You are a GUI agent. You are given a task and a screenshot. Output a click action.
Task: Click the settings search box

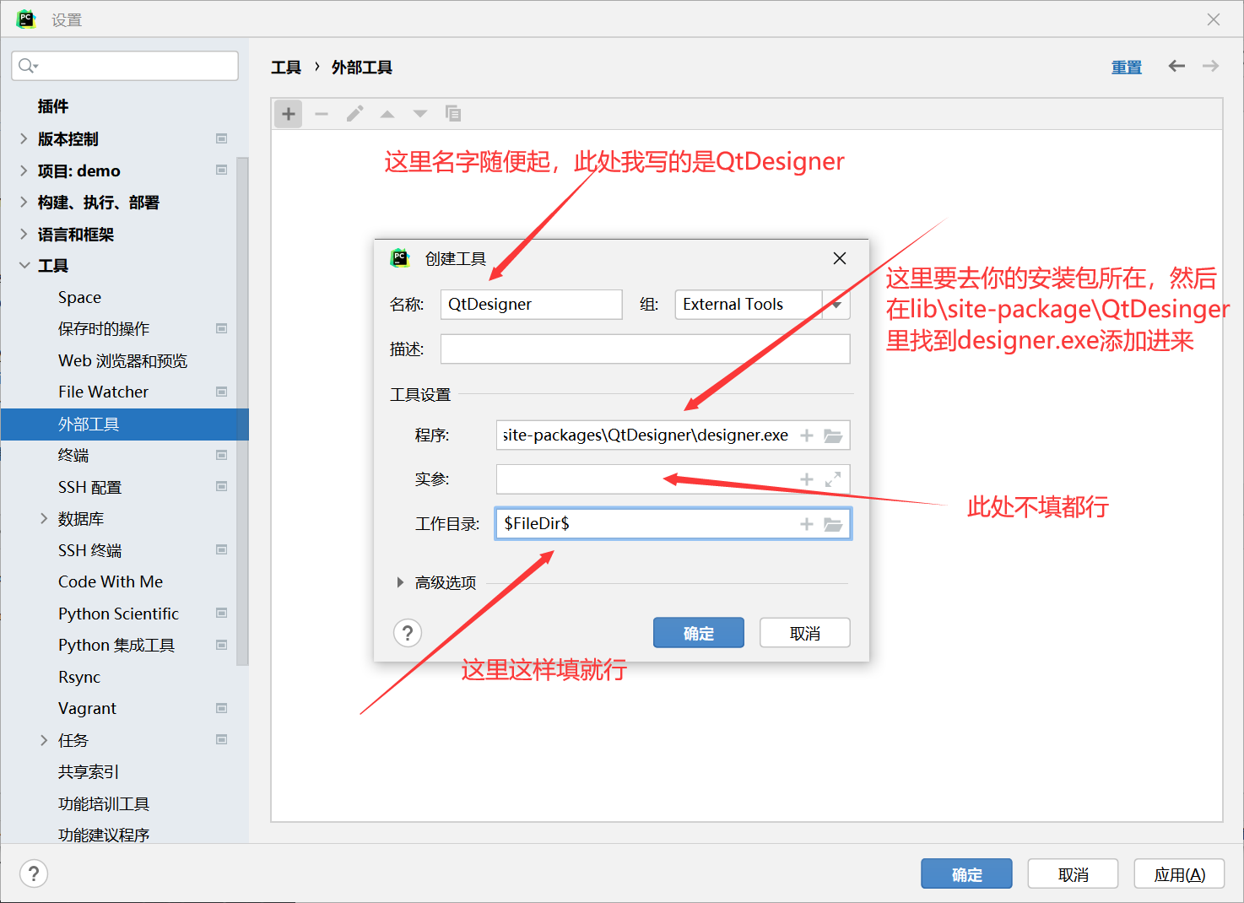tap(124, 65)
